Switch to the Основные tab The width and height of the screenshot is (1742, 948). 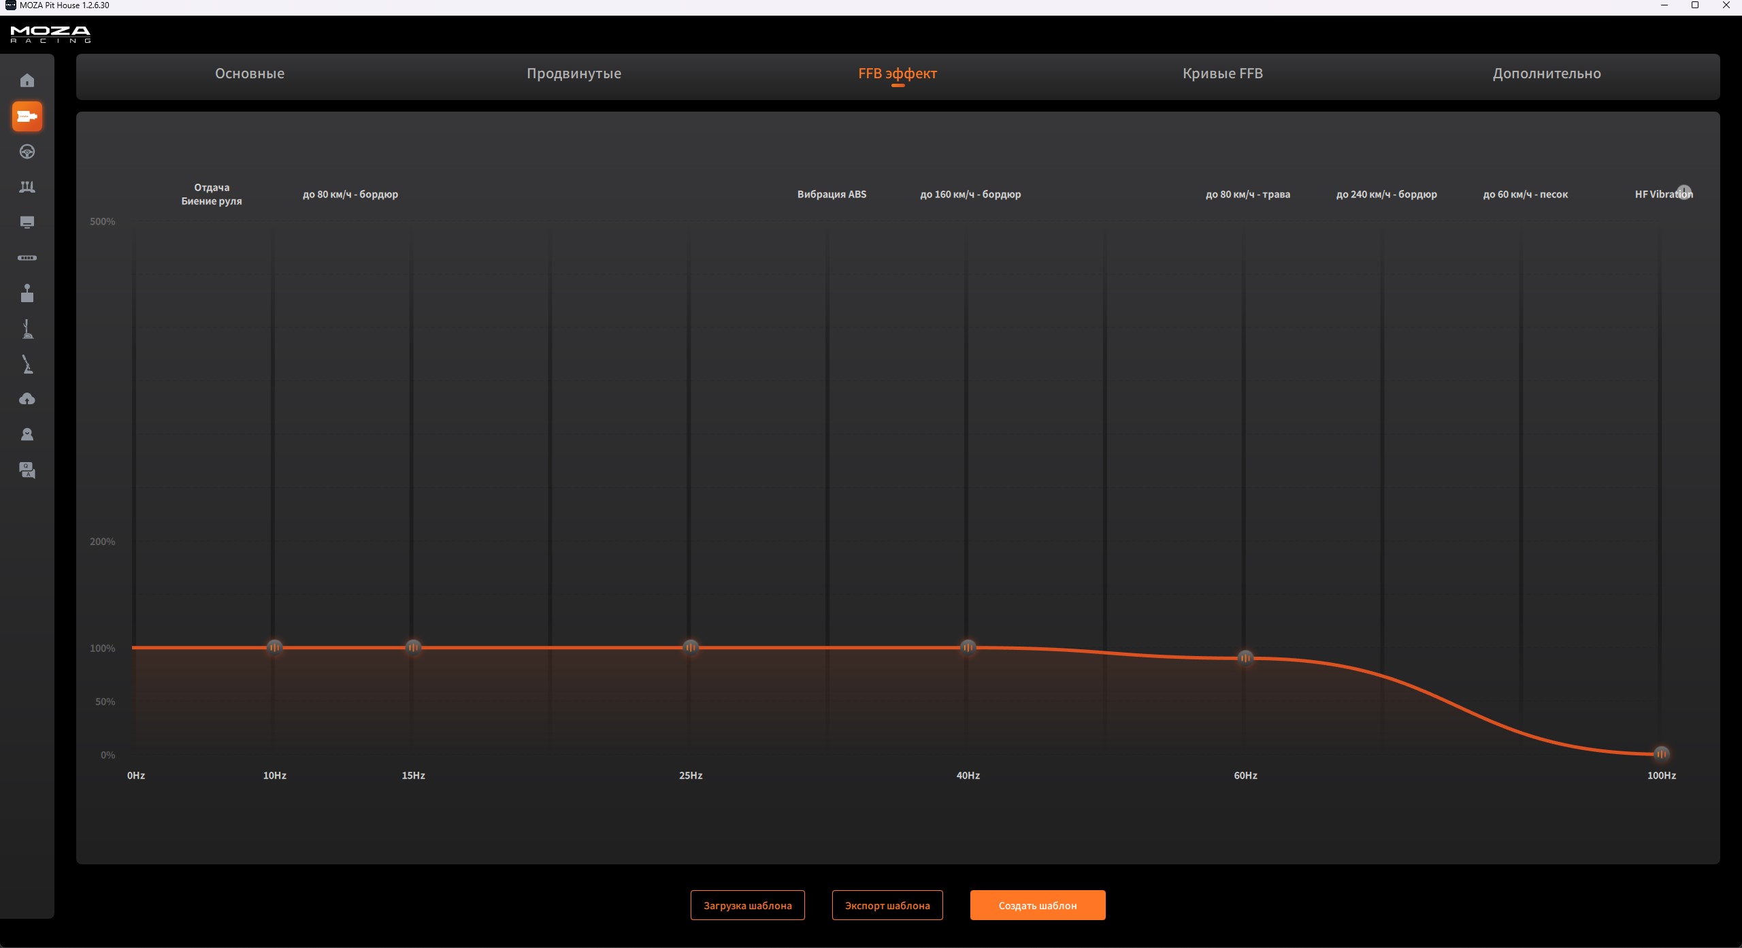click(250, 73)
